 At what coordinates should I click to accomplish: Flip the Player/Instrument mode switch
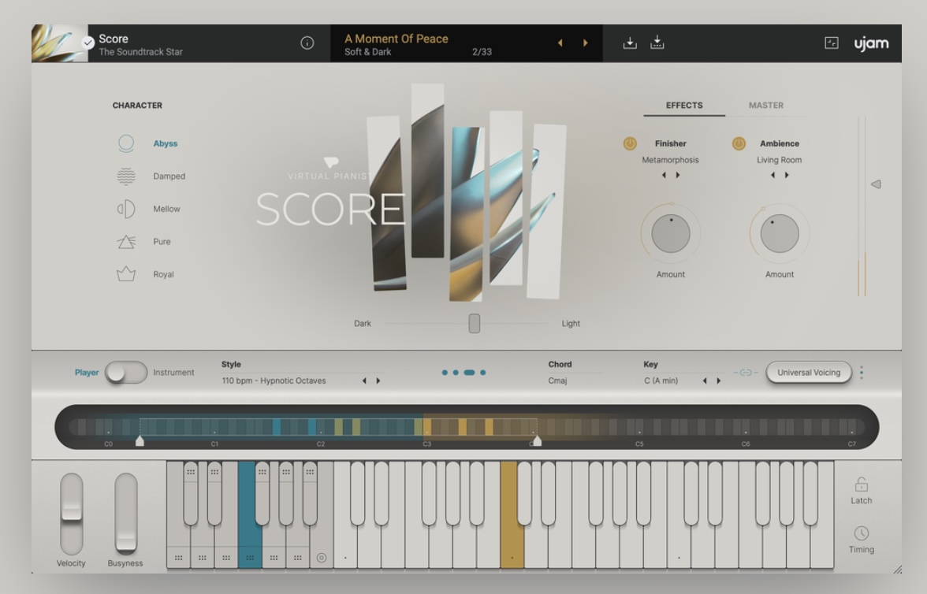[x=126, y=373]
